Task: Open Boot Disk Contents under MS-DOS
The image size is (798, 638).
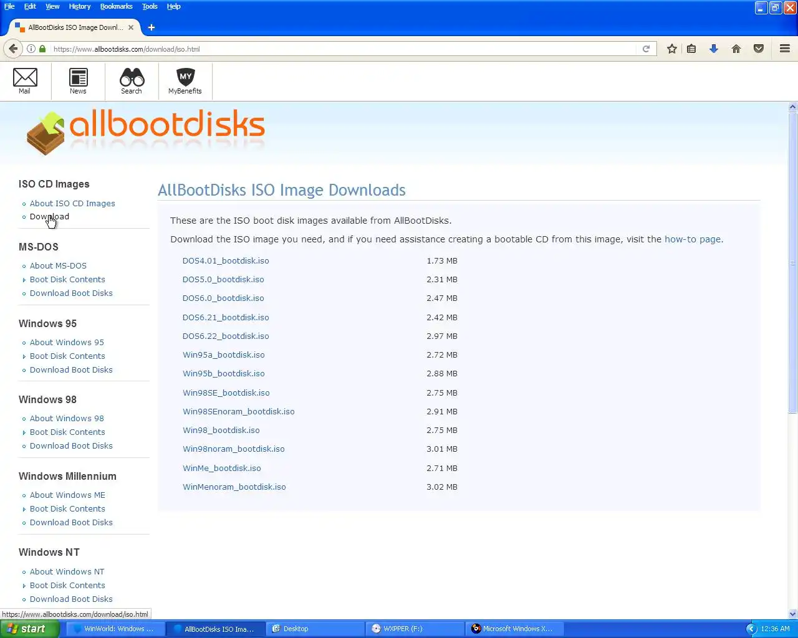Action: coord(67,279)
